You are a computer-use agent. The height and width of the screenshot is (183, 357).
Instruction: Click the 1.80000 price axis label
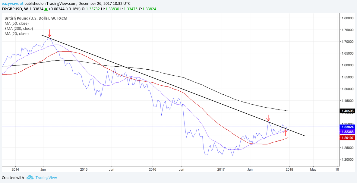click(347, 18)
